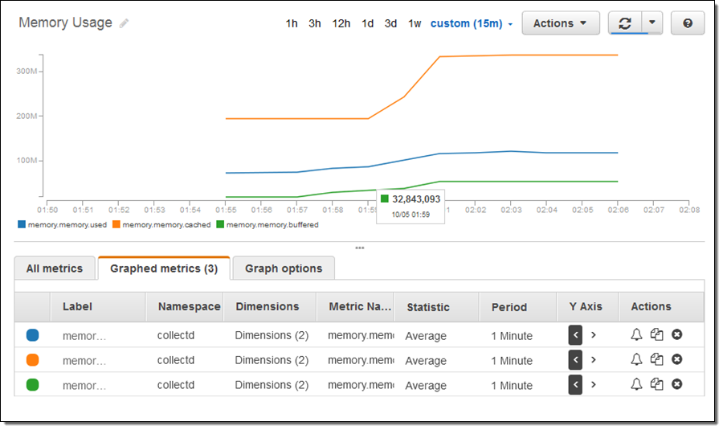Screen dimensions: 723x430
Task: Remove the green metric with the X icon
Action: pyautogui.click(x=677, y=385)
